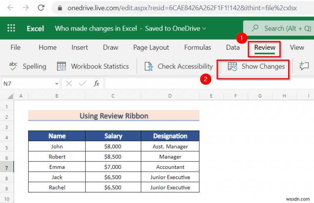Switch to the Formulas tab
314x203 pixels.
tap(198, 47)
